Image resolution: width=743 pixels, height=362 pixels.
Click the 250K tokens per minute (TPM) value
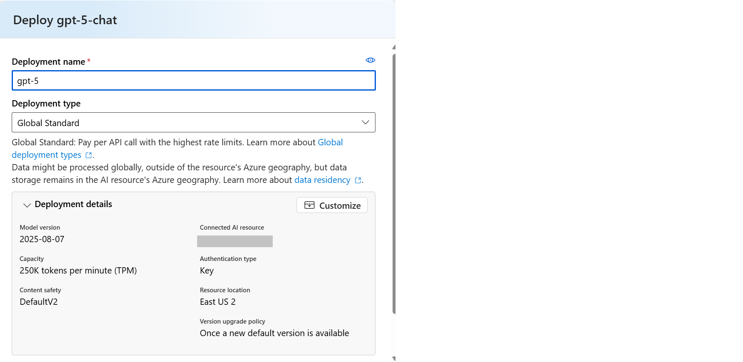(78, 271)
